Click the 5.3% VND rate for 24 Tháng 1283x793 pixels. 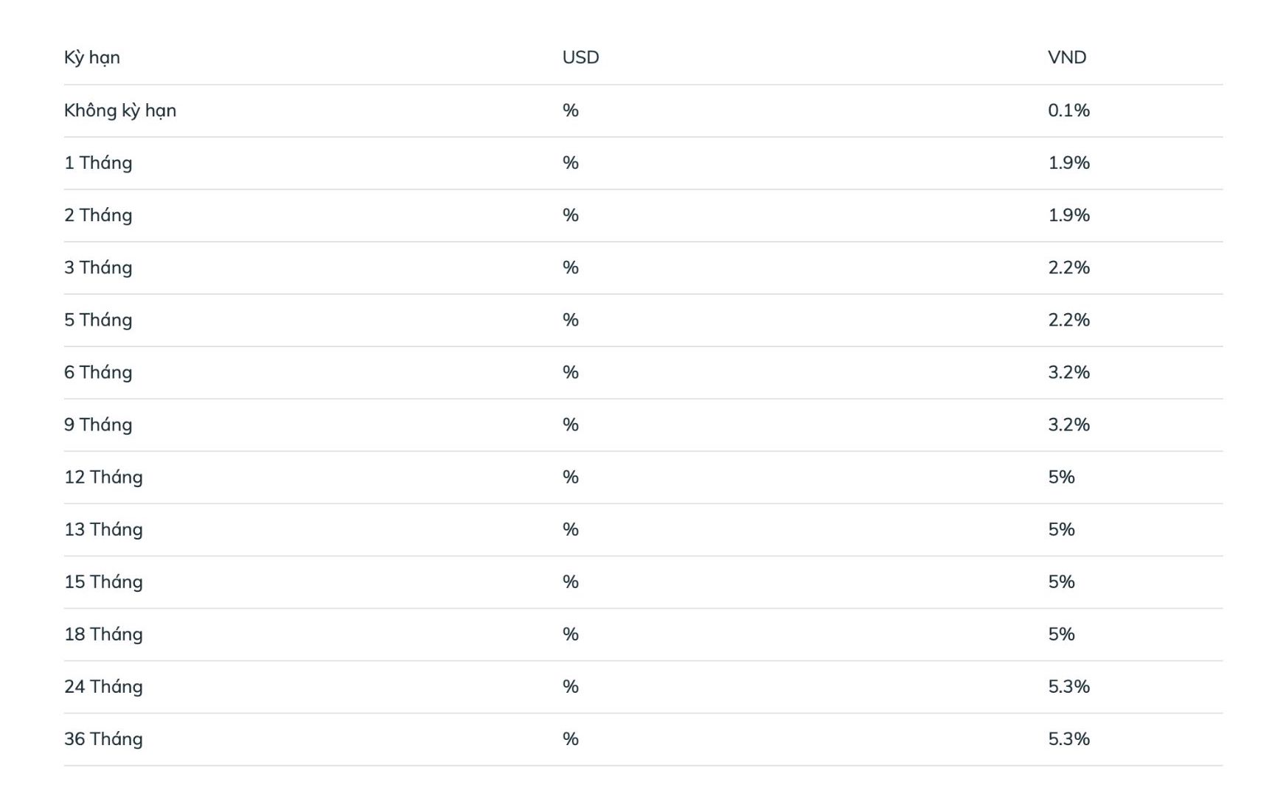click(x=1068, y=686)
